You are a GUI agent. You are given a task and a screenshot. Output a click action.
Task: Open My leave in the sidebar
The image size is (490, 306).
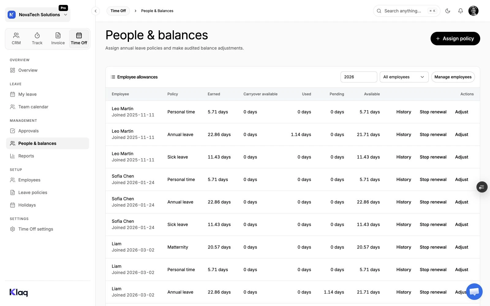click(x=47, y=94)
